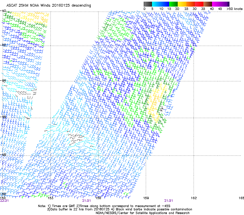Click the purple '21:51' label near 156
The image size is (244, 215).
coord(86,201)
